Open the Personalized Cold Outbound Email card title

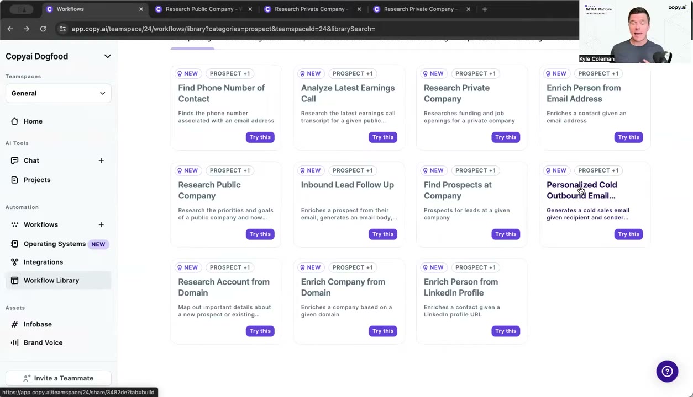point(582,190)
